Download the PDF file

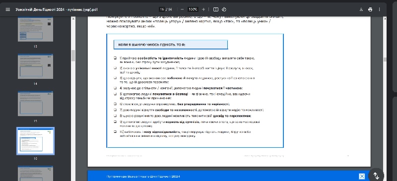pos(361,9)
